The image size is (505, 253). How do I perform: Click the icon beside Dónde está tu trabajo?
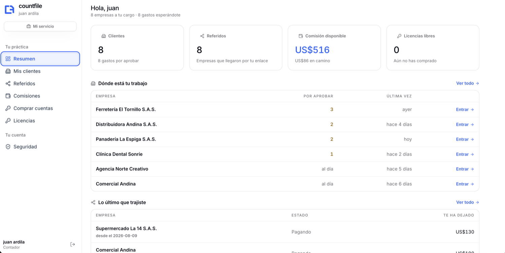[x=93, y=83]
